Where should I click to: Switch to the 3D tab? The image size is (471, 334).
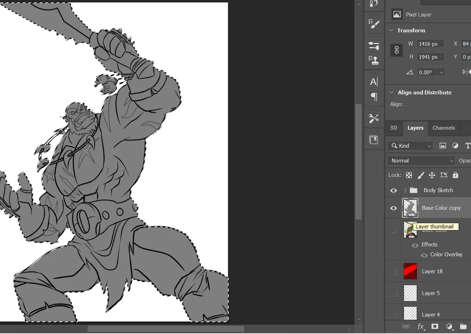(x=394, y=128)
